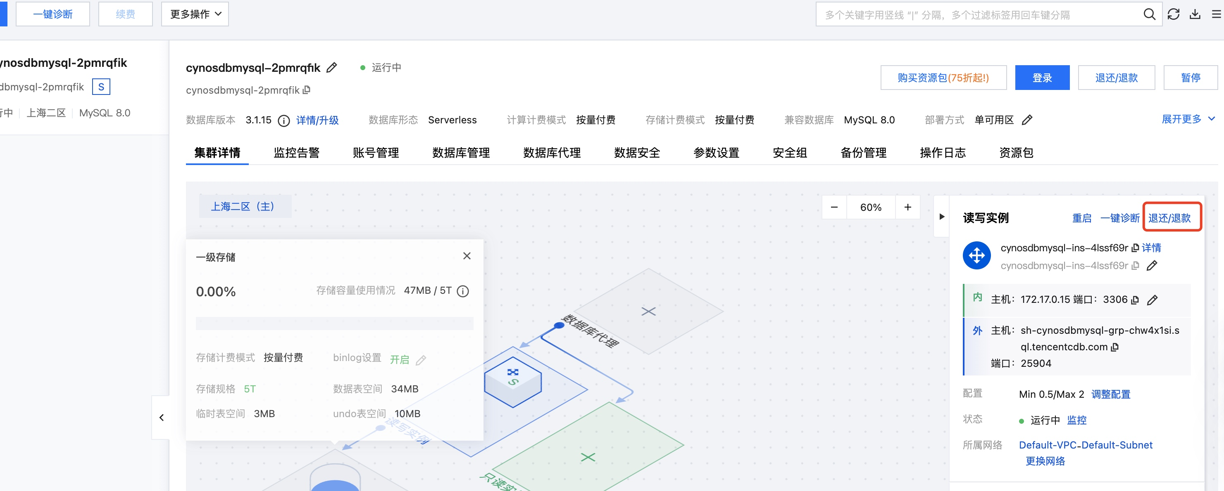Click the pencil icon beside cluster name

(x=332, y=68)
